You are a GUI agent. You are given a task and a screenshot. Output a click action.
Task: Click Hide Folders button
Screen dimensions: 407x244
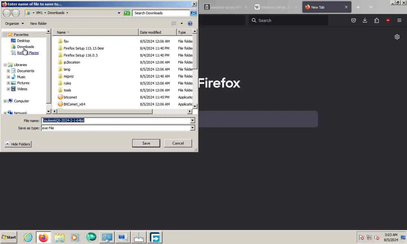[x=18, y=144]
